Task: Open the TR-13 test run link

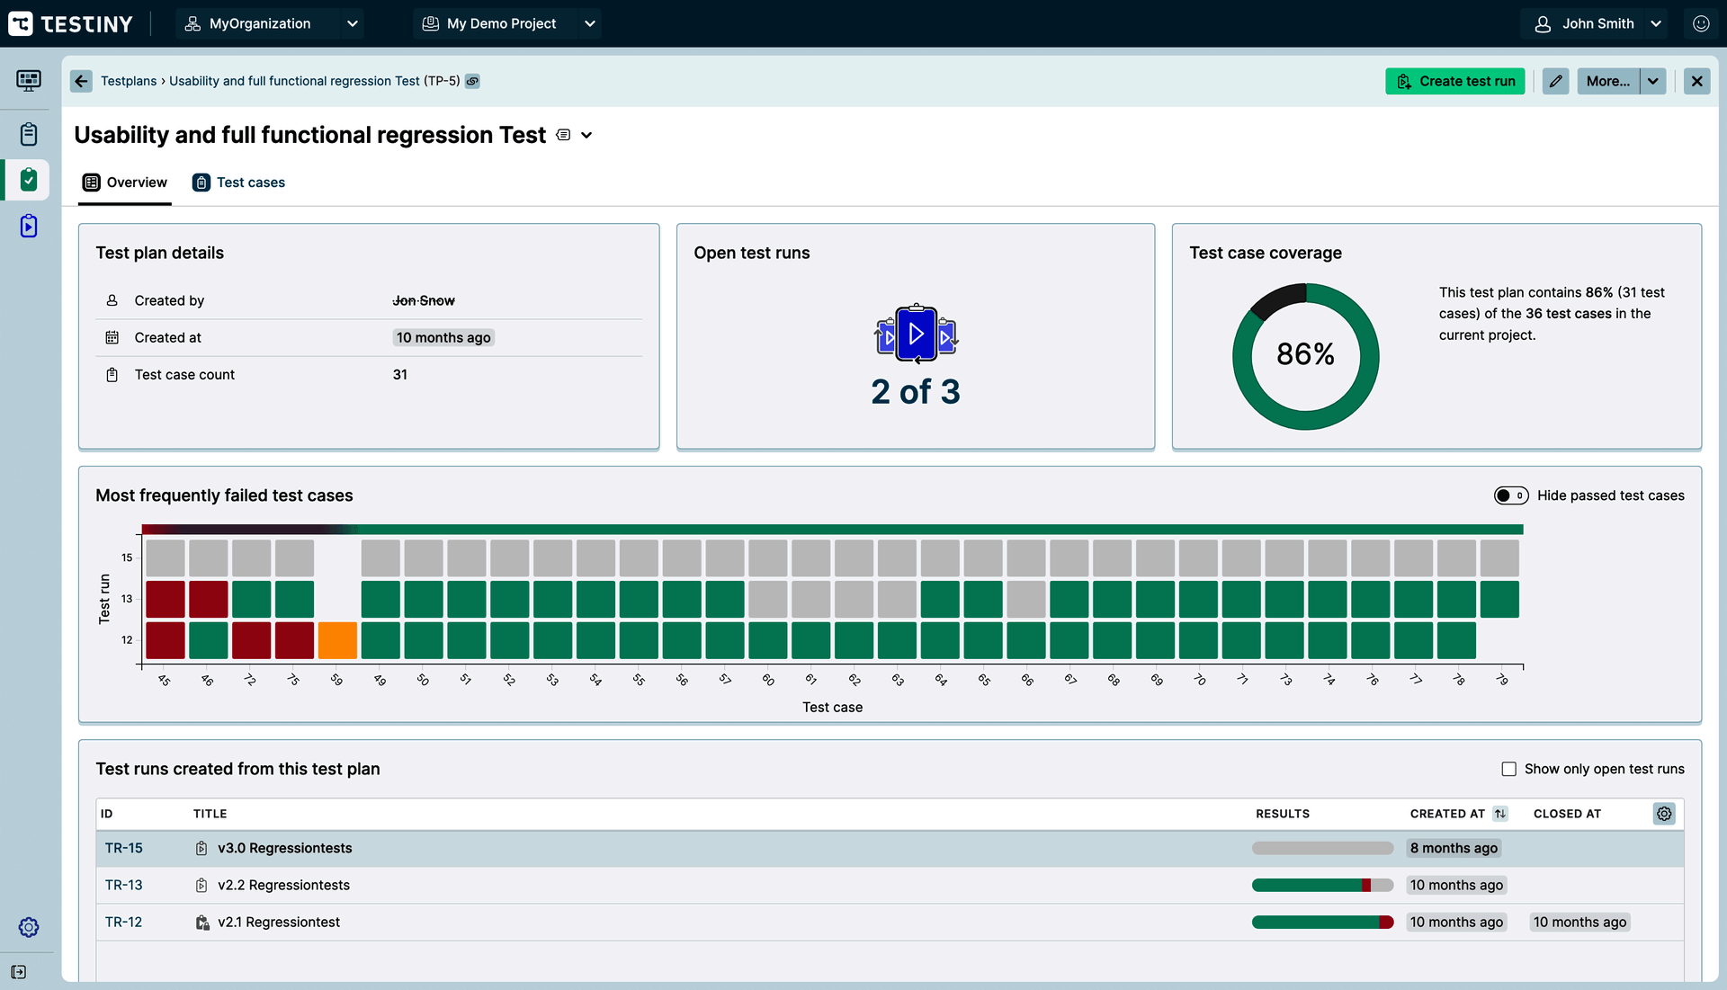Action: tap(124, 885)
